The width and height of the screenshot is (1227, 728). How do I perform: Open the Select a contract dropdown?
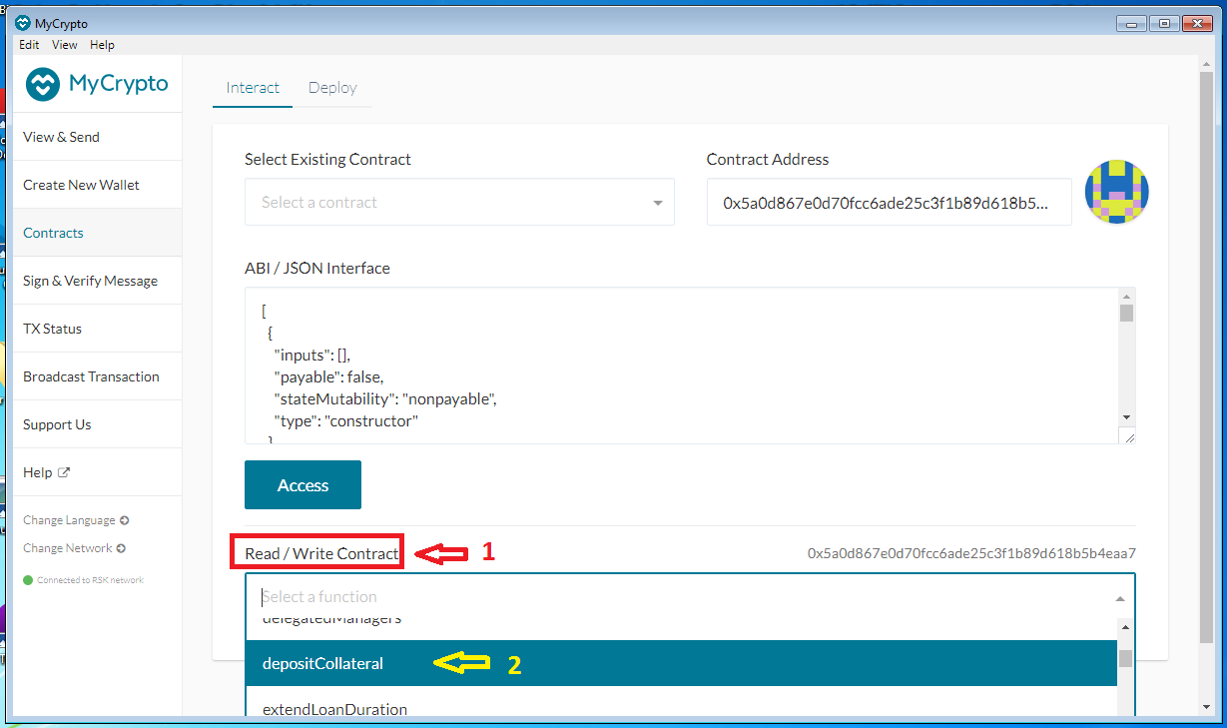459,202
